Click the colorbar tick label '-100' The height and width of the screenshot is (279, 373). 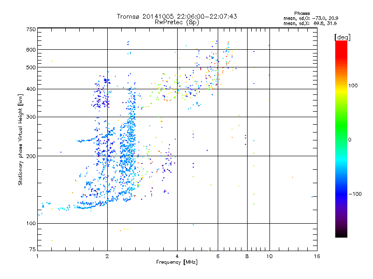[355, 194]
